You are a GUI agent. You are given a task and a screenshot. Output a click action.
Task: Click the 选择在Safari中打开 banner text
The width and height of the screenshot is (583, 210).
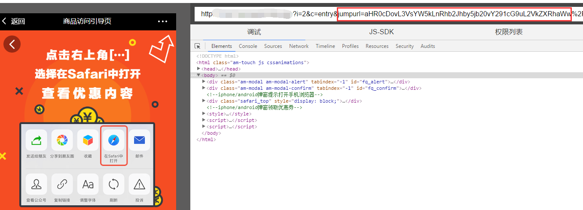[88, 74]
